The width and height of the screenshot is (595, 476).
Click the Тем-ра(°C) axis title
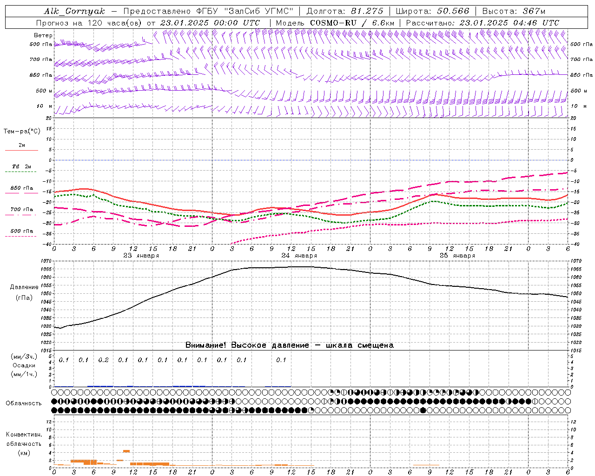(22, 132)
